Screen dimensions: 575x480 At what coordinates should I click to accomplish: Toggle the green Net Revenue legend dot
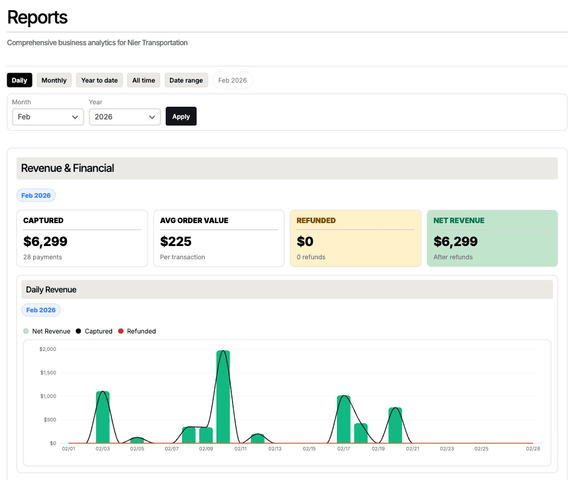[25, 331]
